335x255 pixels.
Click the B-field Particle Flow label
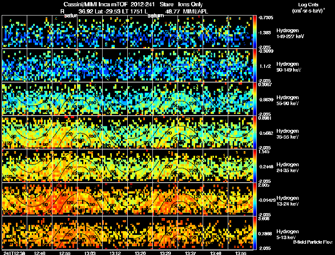(x=313, y=242)
